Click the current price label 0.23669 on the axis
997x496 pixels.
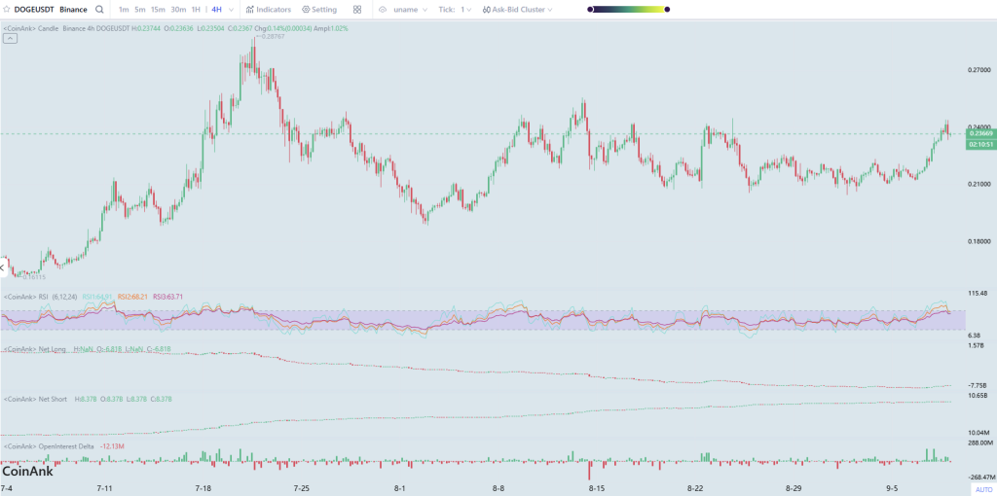pyautogui.click(x=979, y=133)
